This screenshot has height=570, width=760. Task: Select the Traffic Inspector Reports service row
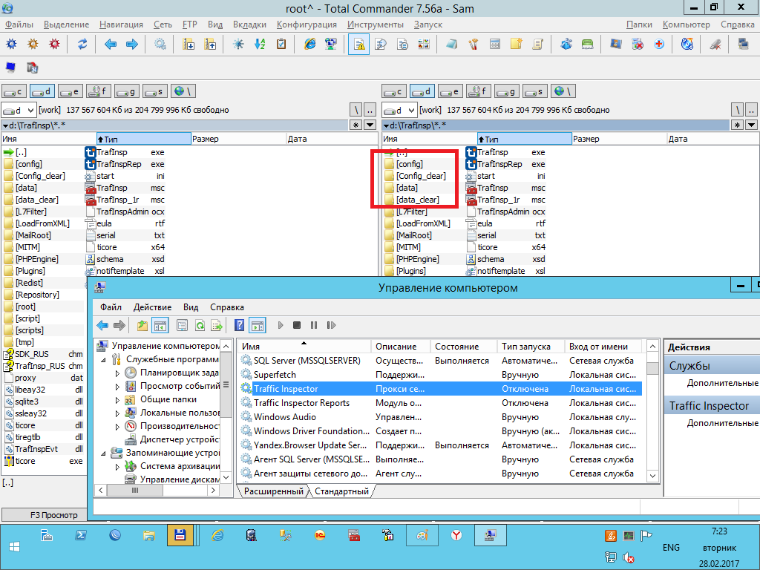pos(441,403)
